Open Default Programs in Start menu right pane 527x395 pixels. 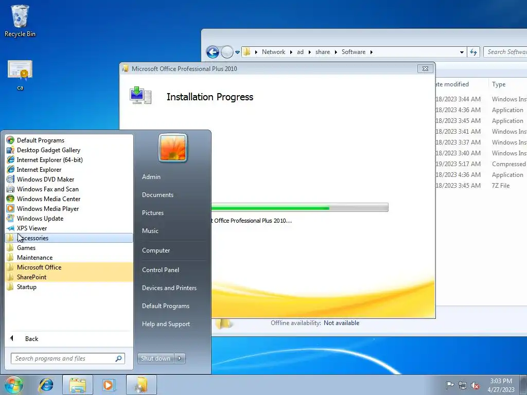point(166,306)
